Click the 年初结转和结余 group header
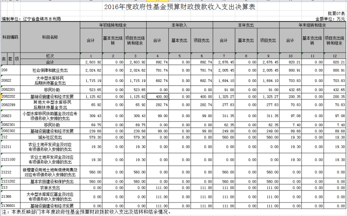 pyautogui.click(x=113, y=25)
